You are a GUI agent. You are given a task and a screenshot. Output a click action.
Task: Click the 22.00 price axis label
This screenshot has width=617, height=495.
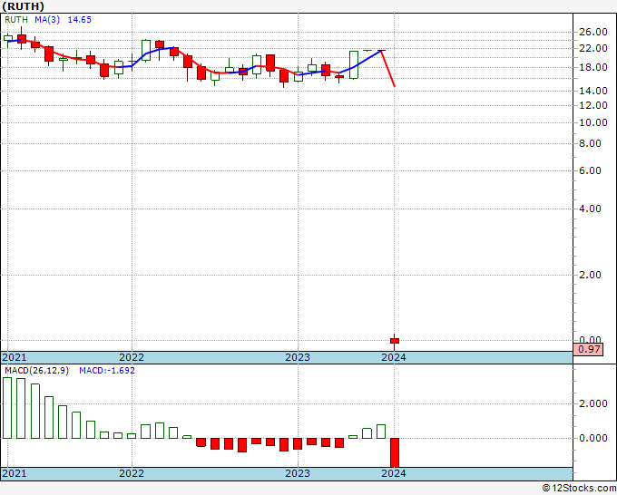(x=593, y=48)
